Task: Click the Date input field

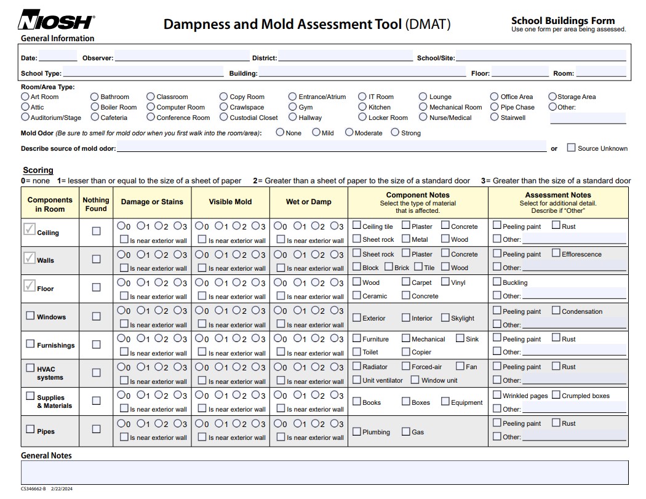Action: click(x=58, y=56)
